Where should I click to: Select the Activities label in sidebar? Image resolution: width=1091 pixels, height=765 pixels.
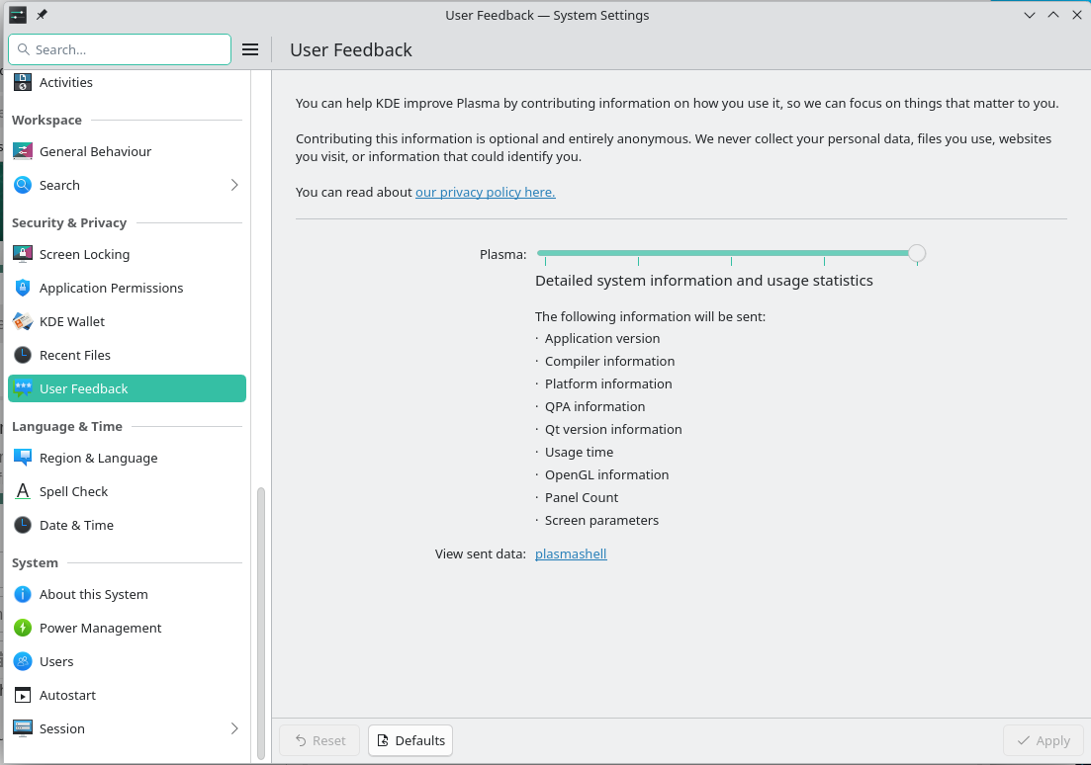tap(66, 82)
